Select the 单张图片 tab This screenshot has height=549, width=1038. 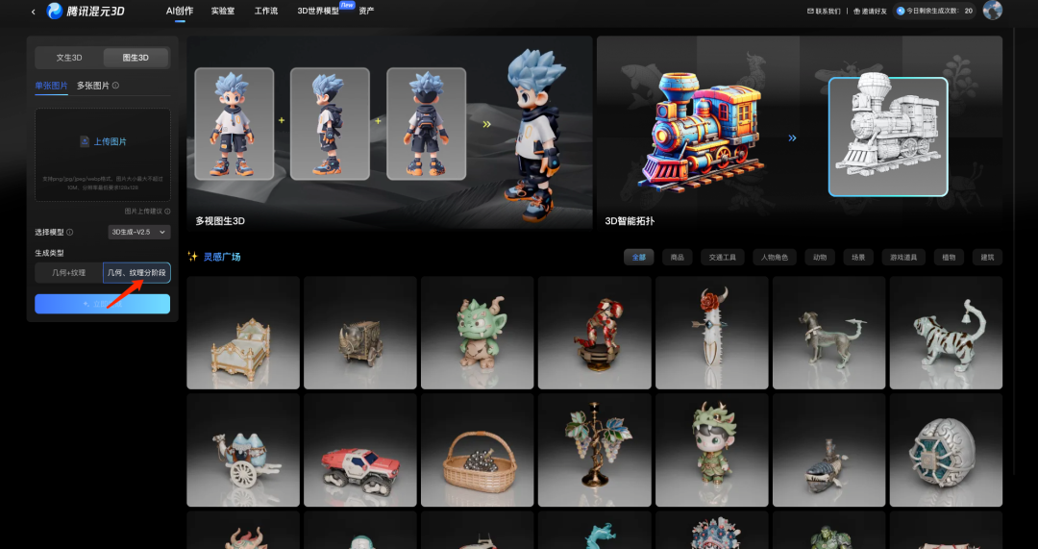tap(51, 86)
